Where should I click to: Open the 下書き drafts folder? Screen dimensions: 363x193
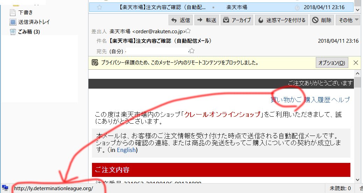coord(26,12)
